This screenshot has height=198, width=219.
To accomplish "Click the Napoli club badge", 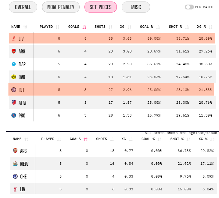I will [13, 64].
